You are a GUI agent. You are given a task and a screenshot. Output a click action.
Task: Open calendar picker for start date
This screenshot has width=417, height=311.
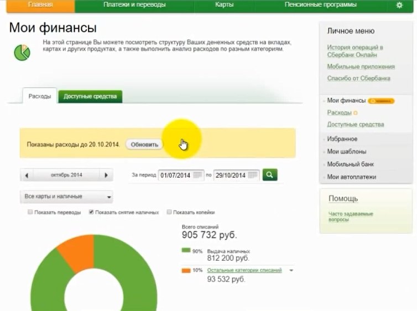[x=198, y=176]
